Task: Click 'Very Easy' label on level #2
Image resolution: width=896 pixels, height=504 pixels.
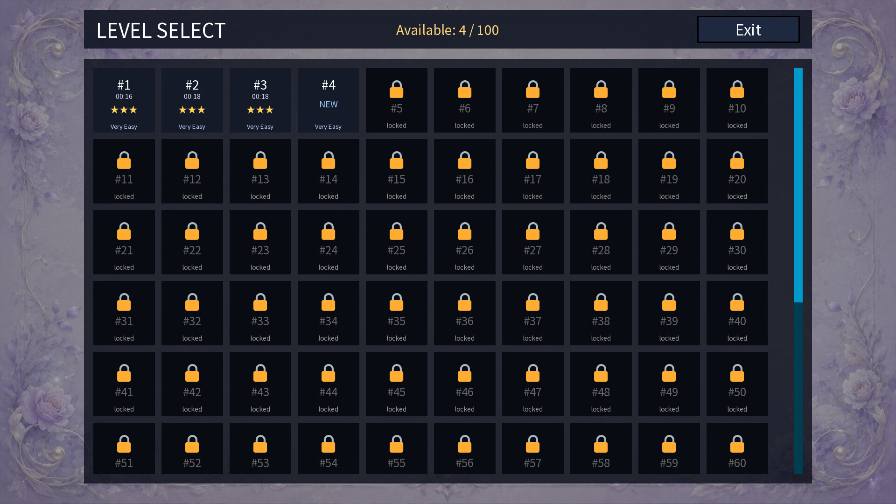Action: coord(192,126)
